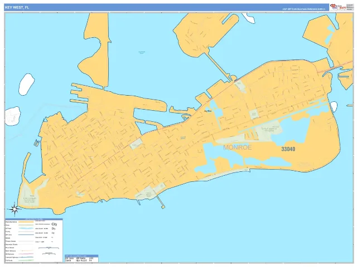Screen dimensions: 357x267
Task: Click the KEY WEST cell in ZIP table
Action: coord(81,261)
